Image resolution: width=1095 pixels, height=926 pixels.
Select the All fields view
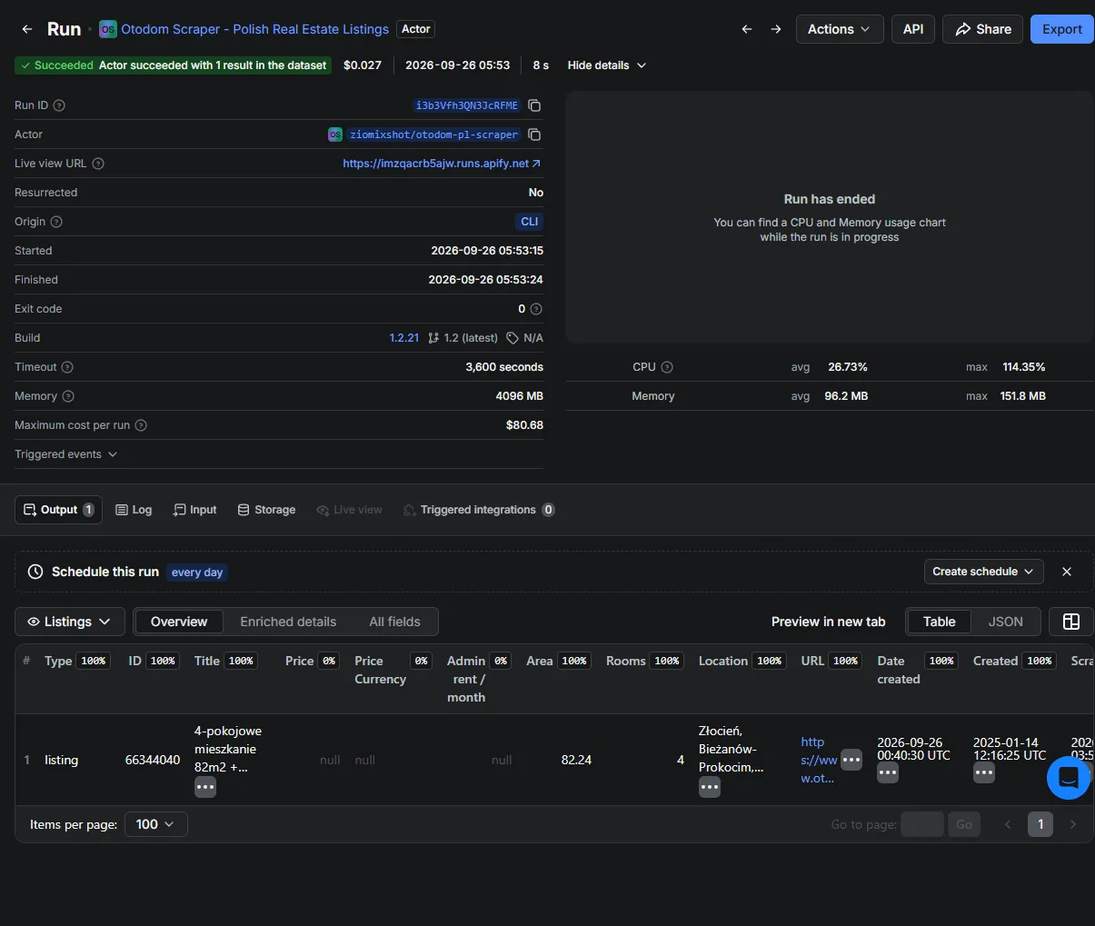click(x=394, y=622)
